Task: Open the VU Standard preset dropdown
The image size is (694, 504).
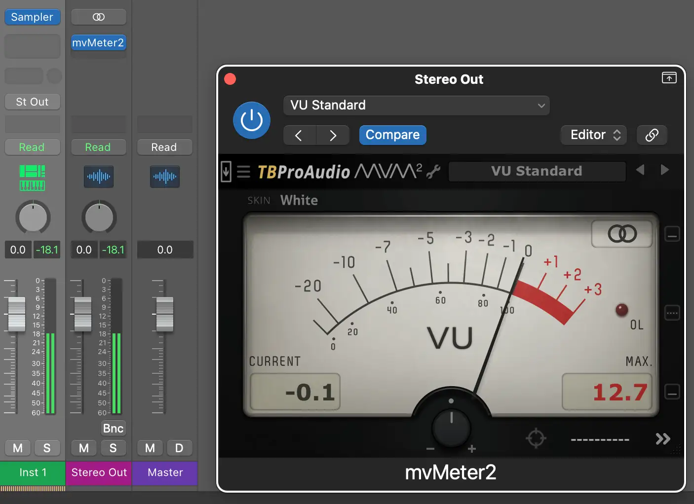Action: (416, 106)
